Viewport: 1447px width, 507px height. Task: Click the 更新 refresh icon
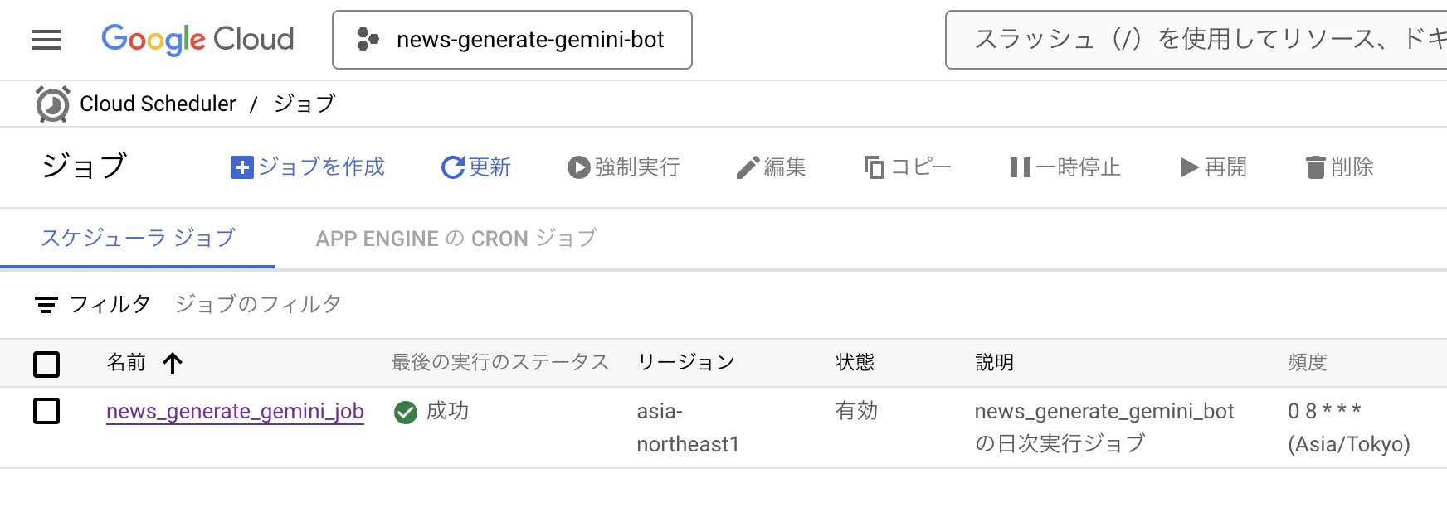coord(453,167)
